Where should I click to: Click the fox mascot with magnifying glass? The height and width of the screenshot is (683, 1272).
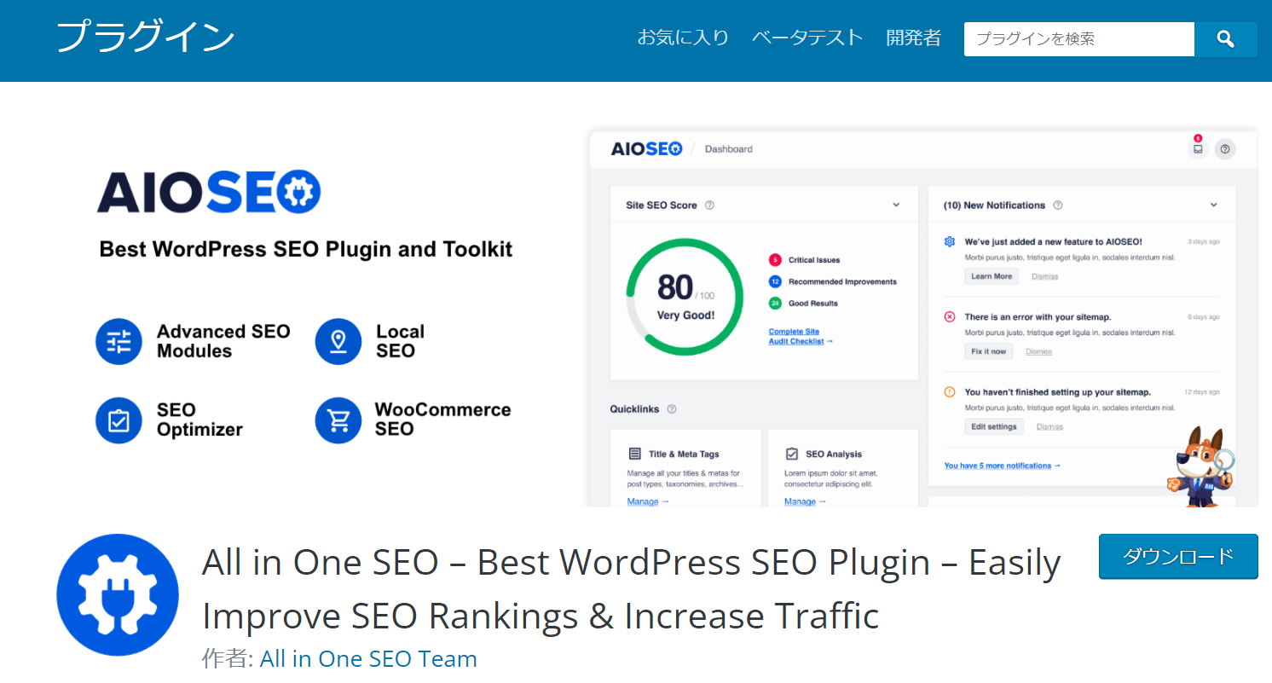coord(1200,467)
